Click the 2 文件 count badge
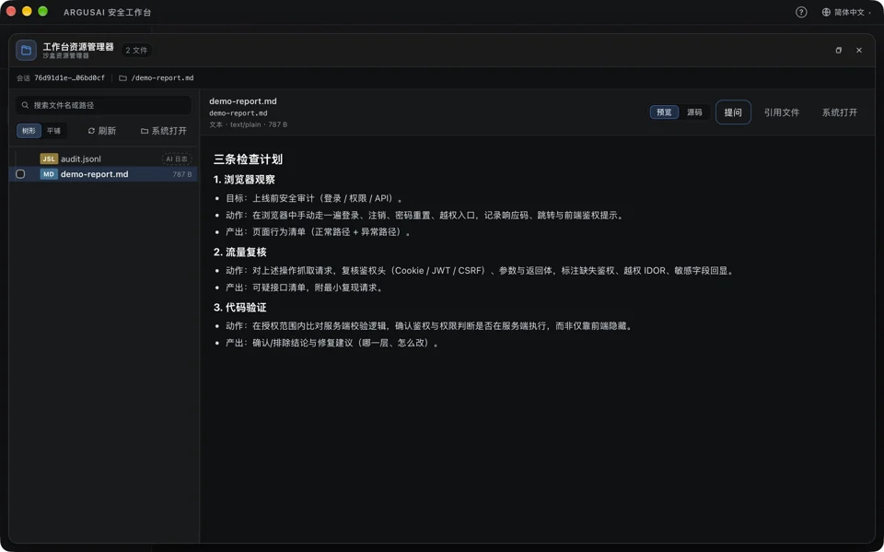The image size is (884, 552). [x=136, y=51]
